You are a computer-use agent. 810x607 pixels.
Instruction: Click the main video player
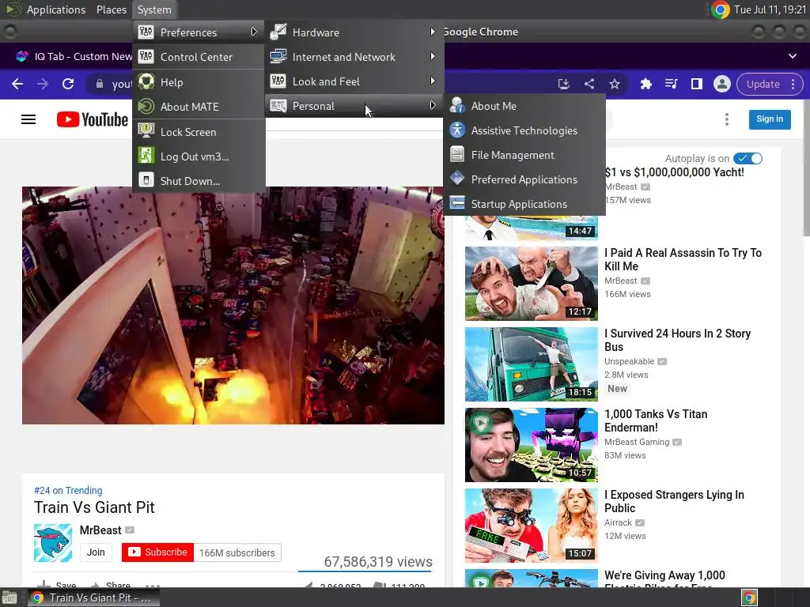[x=233, y=306]
